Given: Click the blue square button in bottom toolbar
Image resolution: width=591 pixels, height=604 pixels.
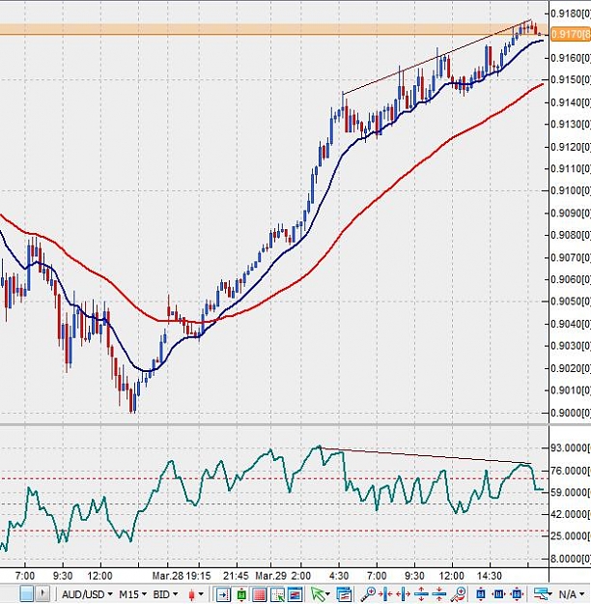Looking at the screenshot, I should click(27, 594).
